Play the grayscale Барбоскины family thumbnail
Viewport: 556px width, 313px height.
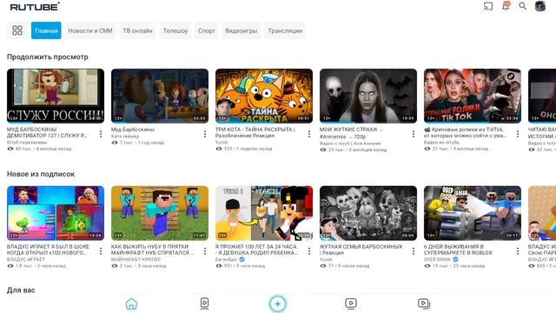click(x=368, y=213)
